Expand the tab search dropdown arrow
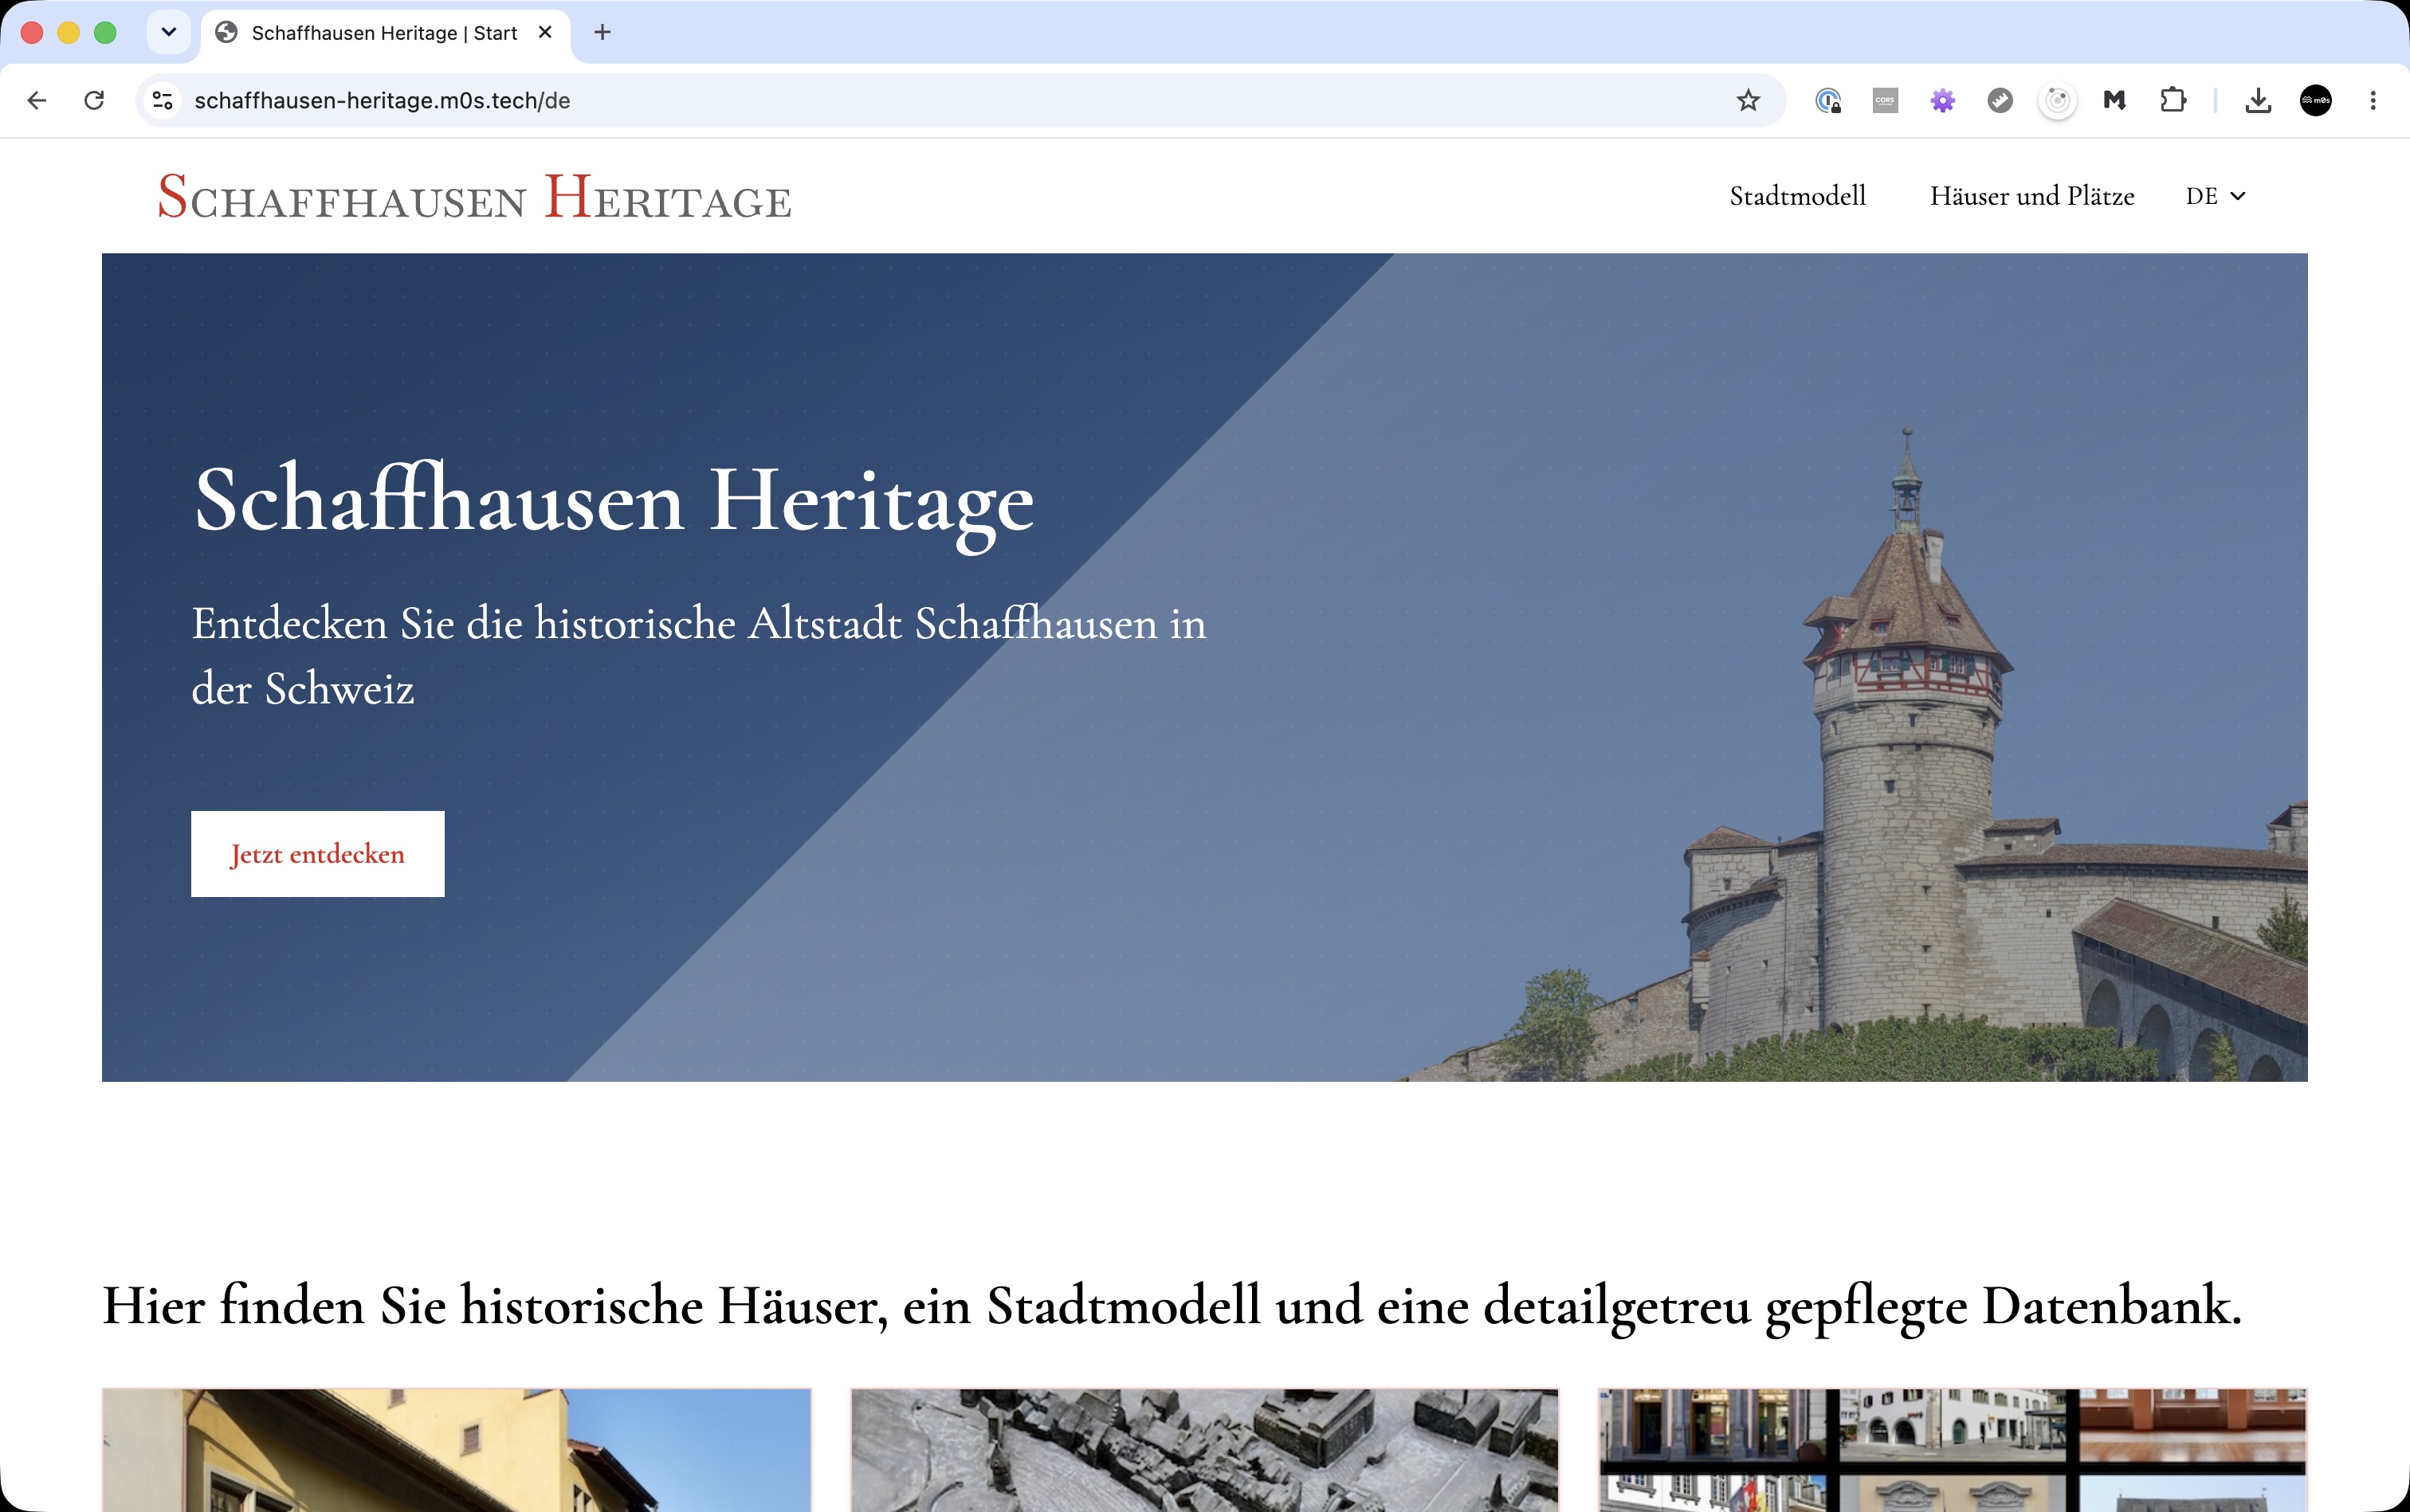The image size is (2410, 1512). click(x=169, y=32)
